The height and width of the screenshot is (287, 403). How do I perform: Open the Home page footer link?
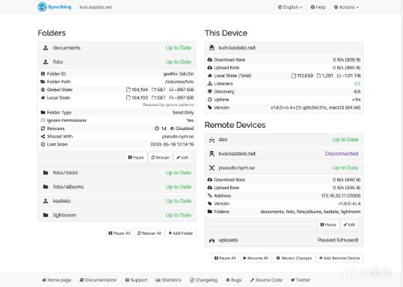click(x=57, y=280)
